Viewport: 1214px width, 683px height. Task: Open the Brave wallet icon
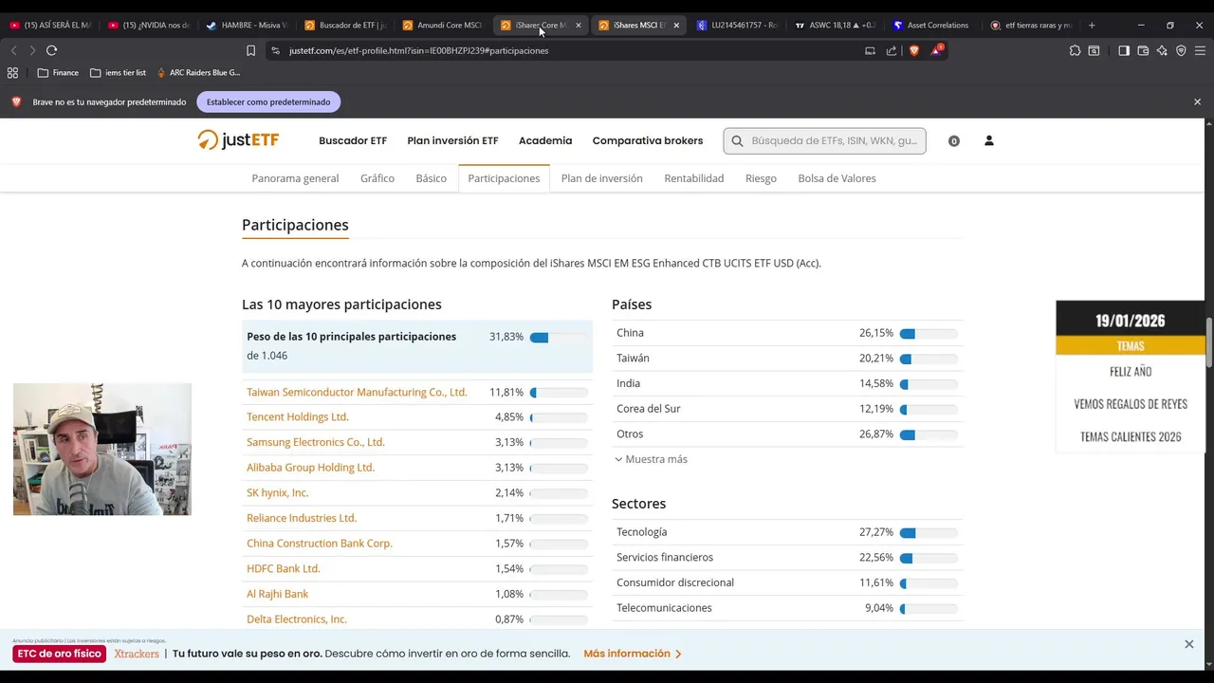coord(1143,50)
